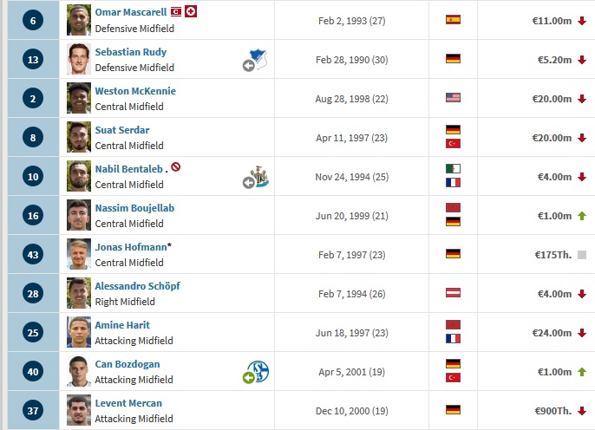Click the shirt number 10 badge
595x430 pixels.
click(32, 177)
